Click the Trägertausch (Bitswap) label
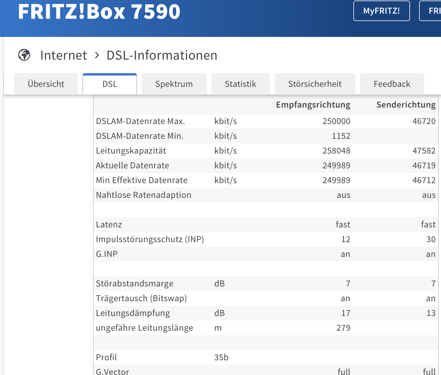 141,298
